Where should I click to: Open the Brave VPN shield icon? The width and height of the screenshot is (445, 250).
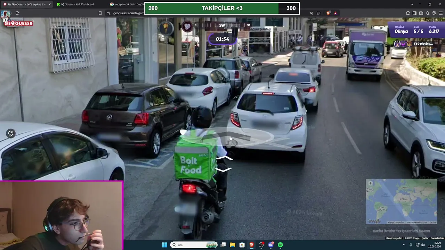434,13
